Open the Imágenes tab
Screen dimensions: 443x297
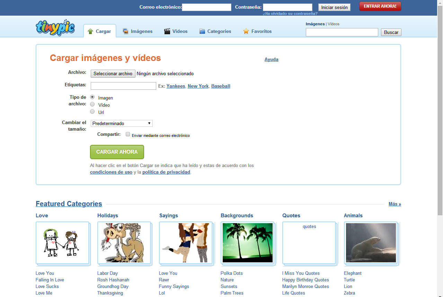tap(142, 31)
